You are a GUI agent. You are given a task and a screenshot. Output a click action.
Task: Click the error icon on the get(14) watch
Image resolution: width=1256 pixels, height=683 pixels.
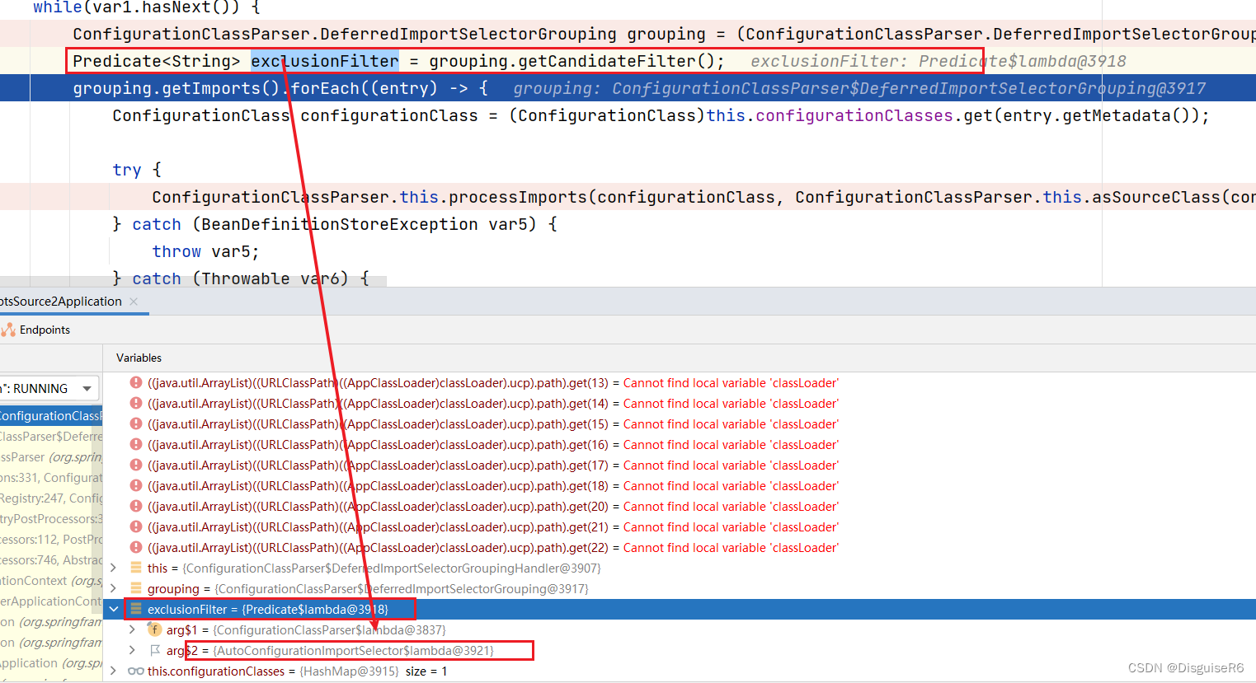136,403
